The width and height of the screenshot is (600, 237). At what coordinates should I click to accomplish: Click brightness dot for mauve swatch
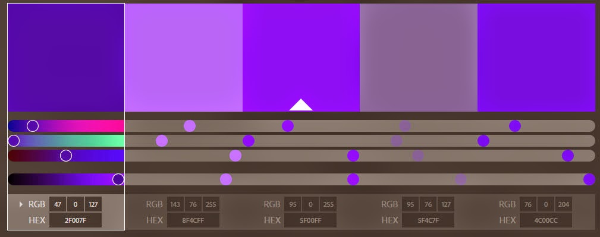[461, 179]
